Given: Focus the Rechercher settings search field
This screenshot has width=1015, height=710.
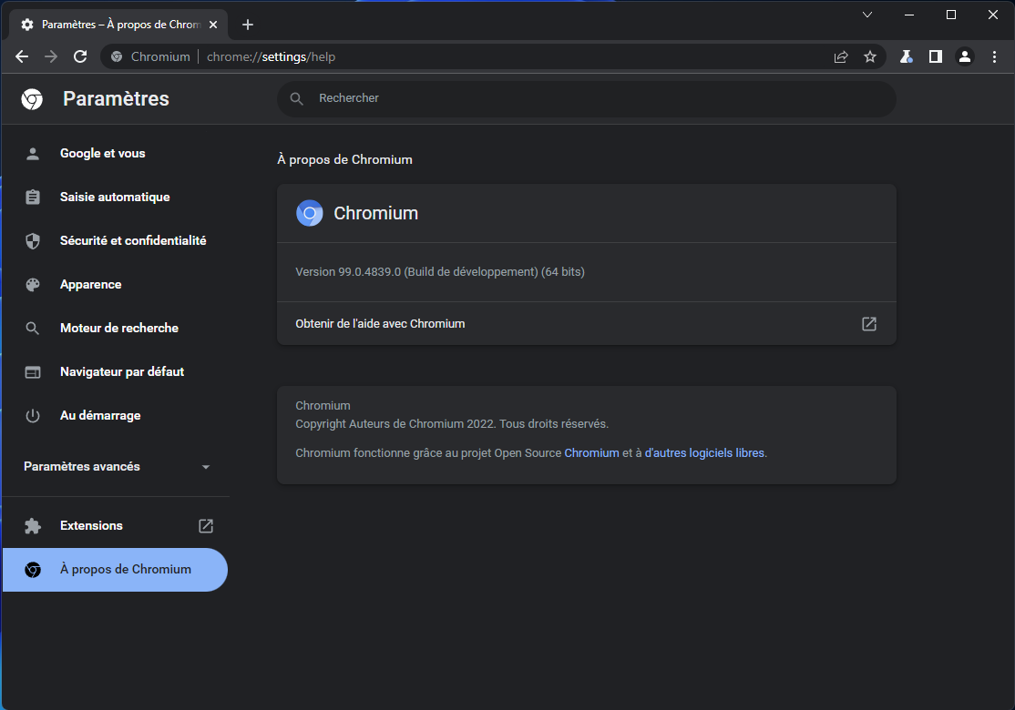Looking at the screenshot, I should point(587,98).
